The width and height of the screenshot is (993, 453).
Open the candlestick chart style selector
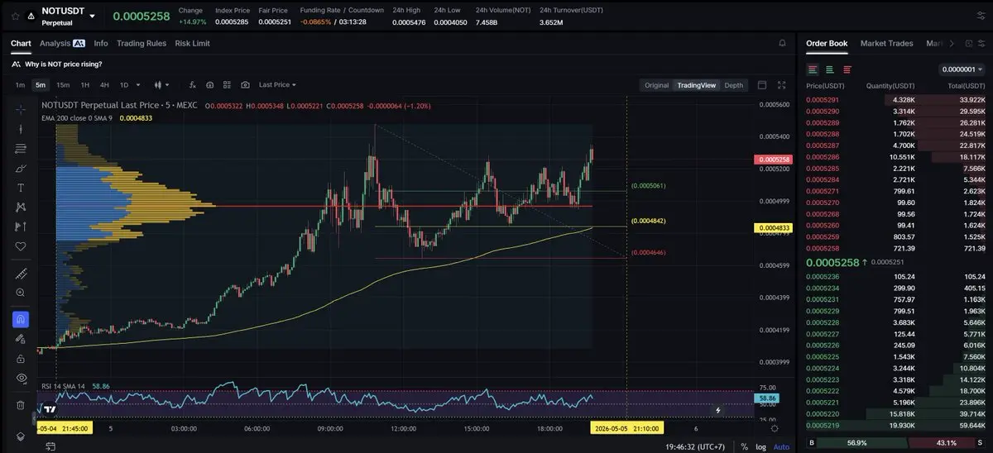tap(162, 84)
